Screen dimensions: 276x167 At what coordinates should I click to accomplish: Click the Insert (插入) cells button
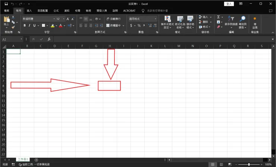point(205,17)
